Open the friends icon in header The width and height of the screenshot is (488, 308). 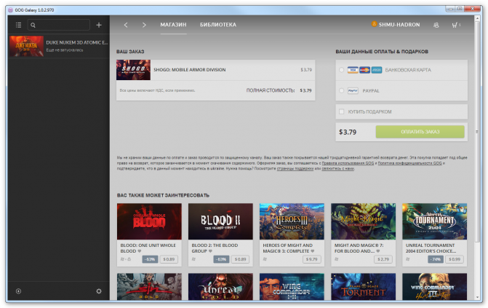(436, 25)
